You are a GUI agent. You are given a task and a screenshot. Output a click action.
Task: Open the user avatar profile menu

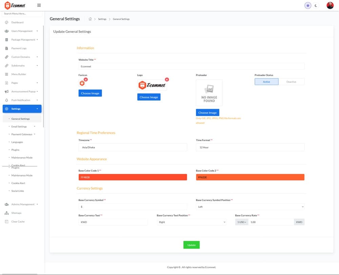(x=330, y=5)
